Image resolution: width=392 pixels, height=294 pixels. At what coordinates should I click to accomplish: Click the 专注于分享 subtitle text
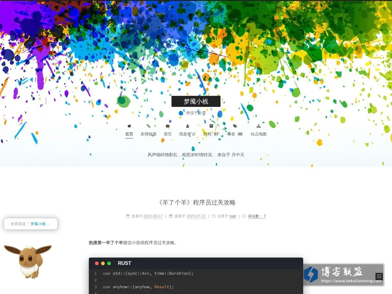click(196, 113)
